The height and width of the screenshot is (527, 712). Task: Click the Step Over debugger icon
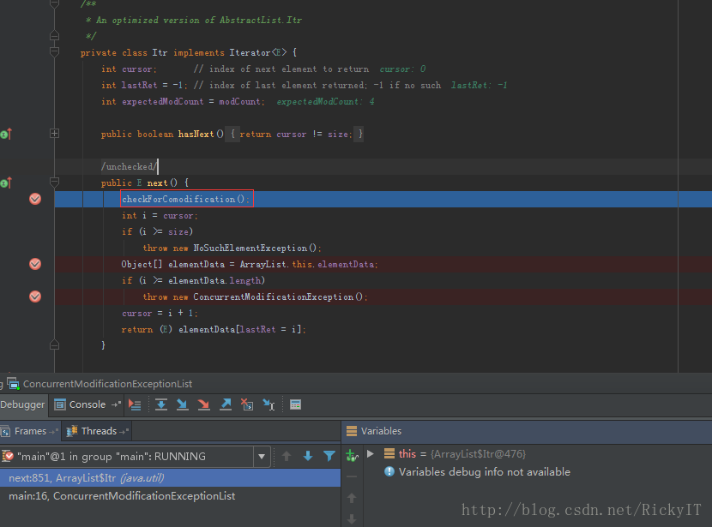[160, 404]
